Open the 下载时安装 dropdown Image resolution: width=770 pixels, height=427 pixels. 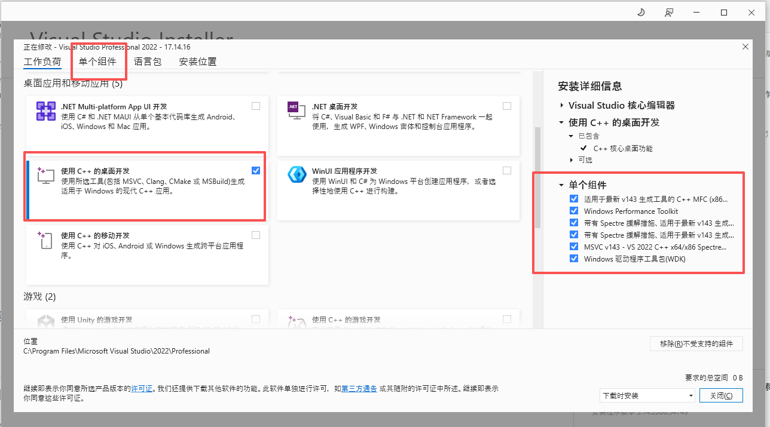pyautogui.click(x=647, y=395)
